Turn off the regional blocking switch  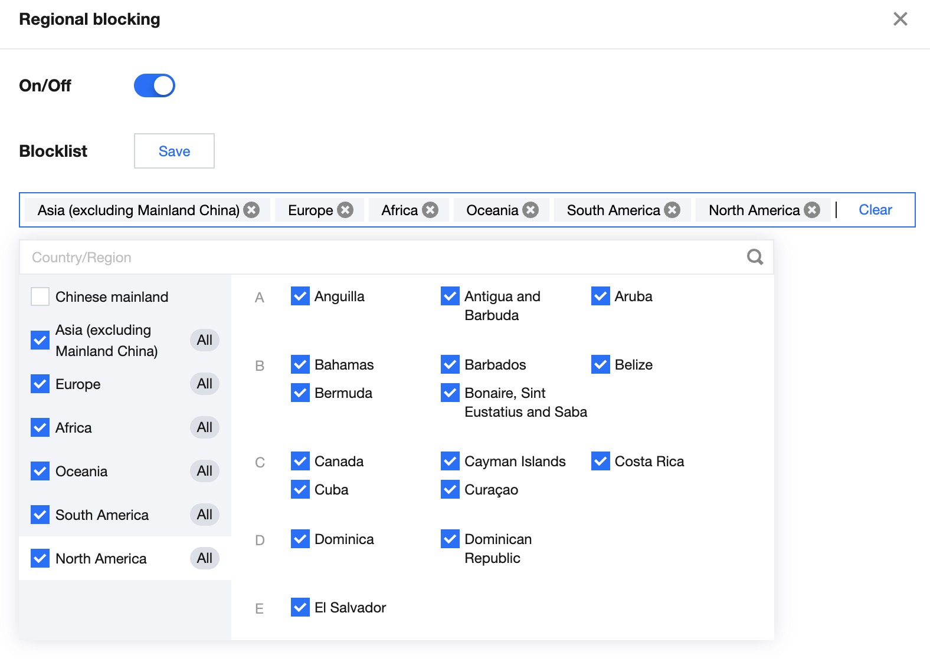point(155,85)
